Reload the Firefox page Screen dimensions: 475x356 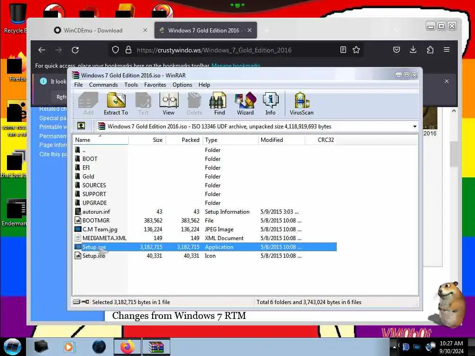coord(75,50)
